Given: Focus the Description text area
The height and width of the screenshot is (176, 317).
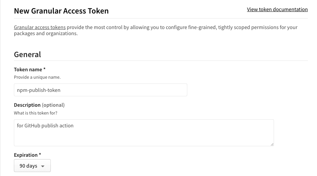Looking at the screenshot, I should pyautogui.click(x=144, y=133).
